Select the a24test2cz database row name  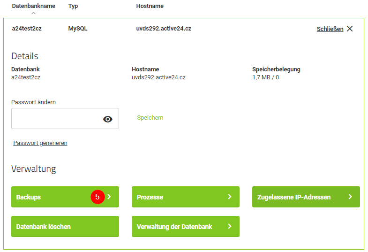click(27, 29)
